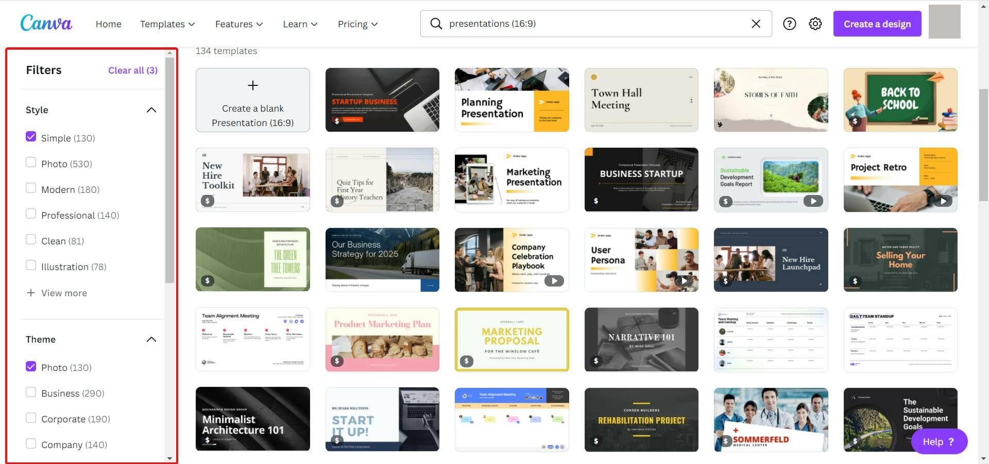989x464 pixels.
Task: Click the search magnifier icon
Action: pyautogui.click(x=436, y=24)
